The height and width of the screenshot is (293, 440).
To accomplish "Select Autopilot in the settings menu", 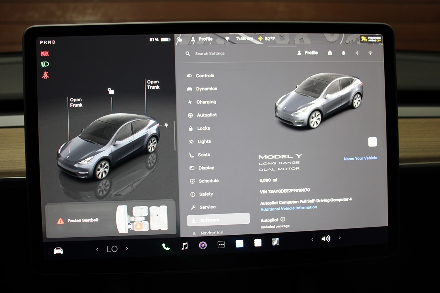I will (206, 115).
